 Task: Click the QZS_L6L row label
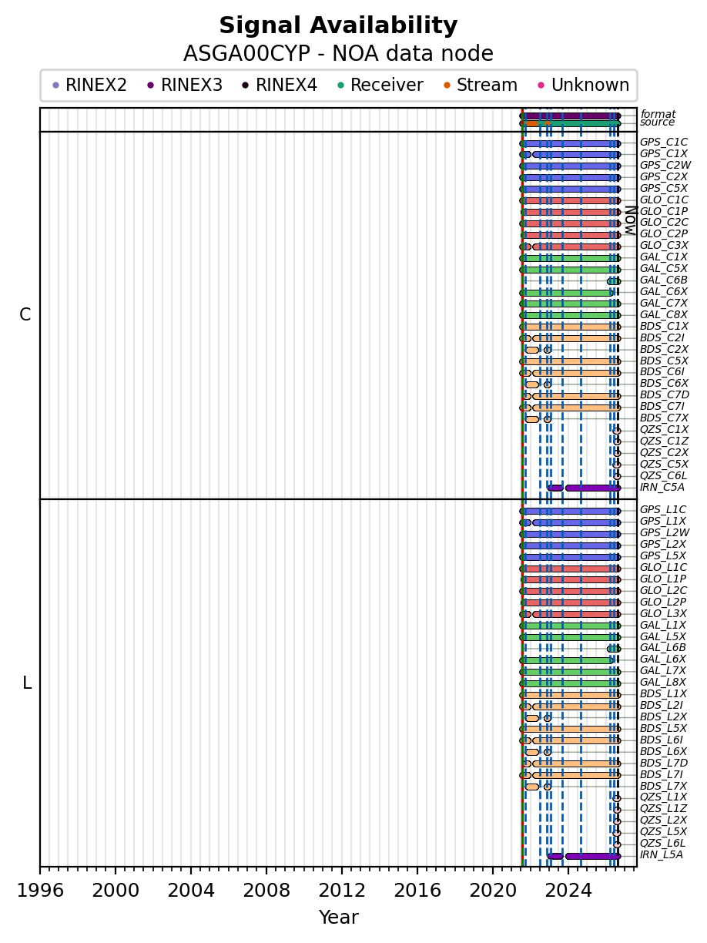pyautogui.click(x=663, y=844)
